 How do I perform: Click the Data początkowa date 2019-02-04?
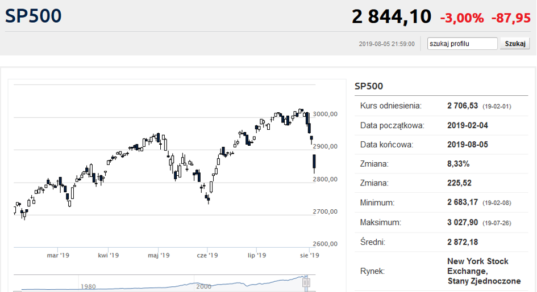tap(468, 125)
